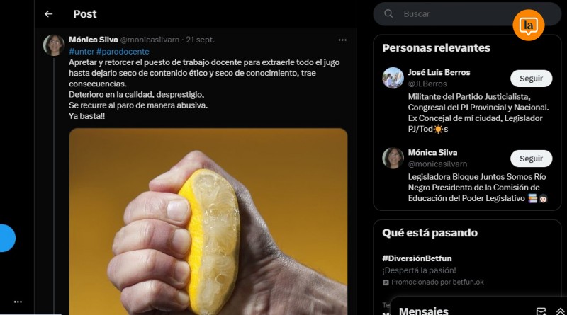Screen dimensions: 567x315
Task: Follow José Luis Berros
Action: [x=531, y=79]
